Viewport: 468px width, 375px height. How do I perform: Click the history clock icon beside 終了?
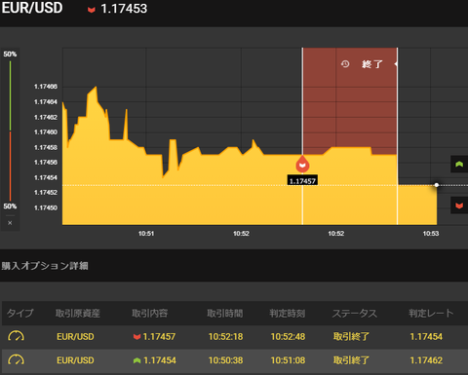[345, 64]
